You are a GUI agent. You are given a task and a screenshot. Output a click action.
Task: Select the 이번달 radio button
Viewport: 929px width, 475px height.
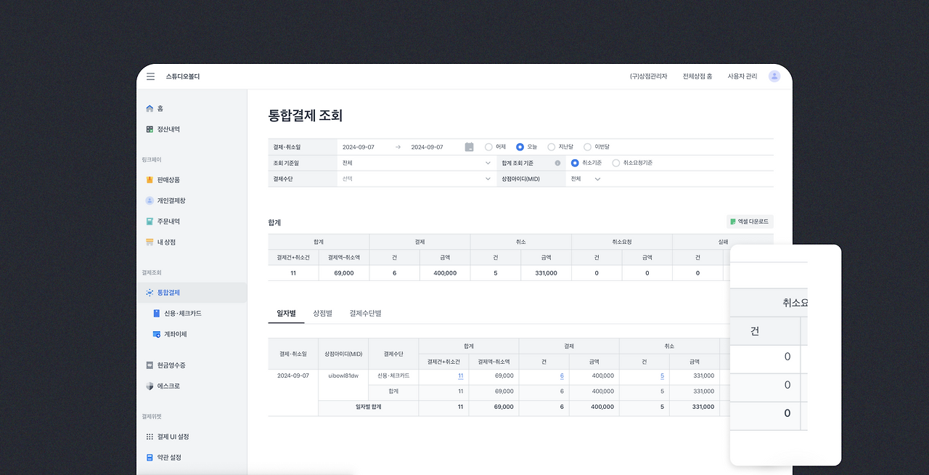click(587, 147)
